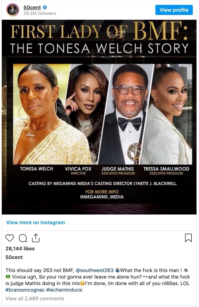This screenshot has height=307, width=199.
Task: Share the post with the upload arrow icon
Action: 36,238
